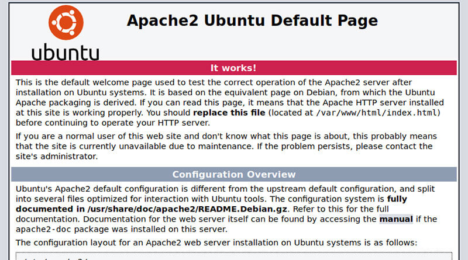Click the 'Apache2 Ubuntu Default Page' heading
The width and height of the screenshot is (468, 260).
(x=252, y=20)
